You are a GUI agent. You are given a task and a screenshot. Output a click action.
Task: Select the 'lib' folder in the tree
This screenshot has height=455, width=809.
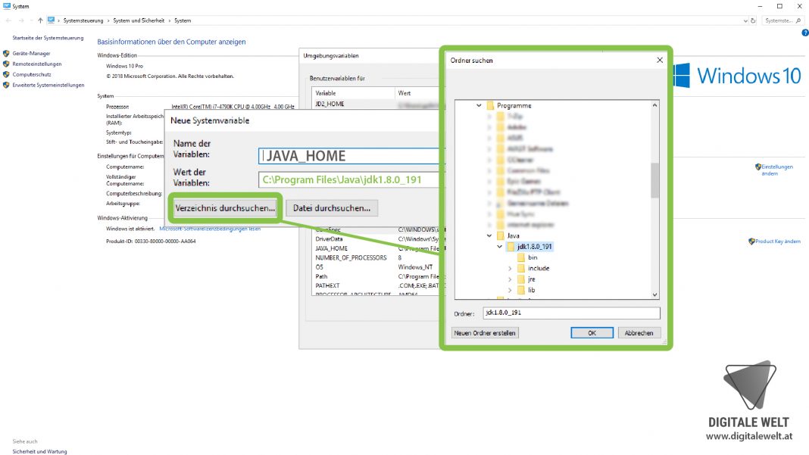point(532,290)
